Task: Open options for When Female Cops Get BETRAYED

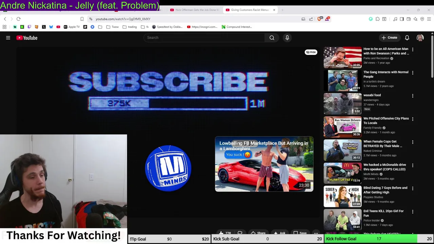Action: (413, 142)
